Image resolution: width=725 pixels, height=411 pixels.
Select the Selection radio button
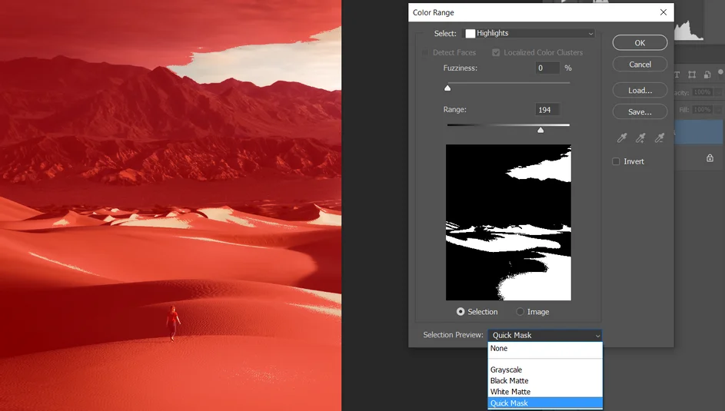click(x=461, y=312)
